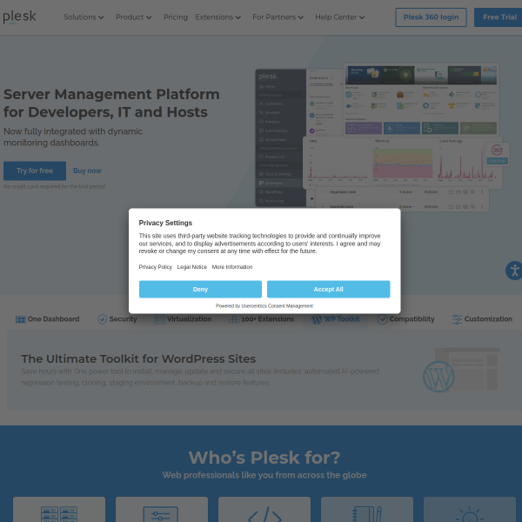This screenshot has width=522, height=522.
Task: Click the Free Trial header button
Action: coord(499,17)
